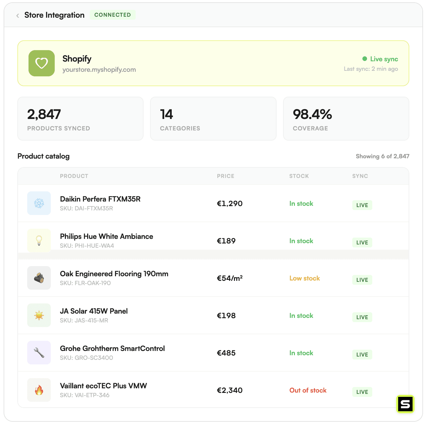Open Oak Engineered Flooring 190mm product
The width and height of the screenshot is (426, 426).
click(x=114, y=274)
